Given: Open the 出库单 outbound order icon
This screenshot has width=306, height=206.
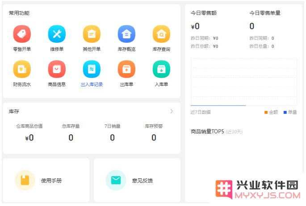Looking at the screenshot, I should coord(126,69).
